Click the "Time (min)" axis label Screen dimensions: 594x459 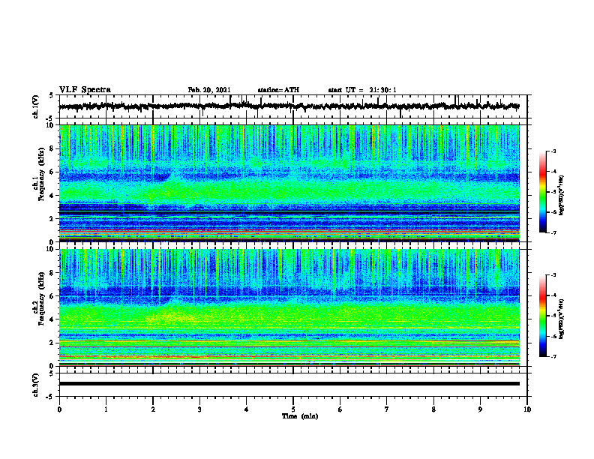tap(300, 416)
